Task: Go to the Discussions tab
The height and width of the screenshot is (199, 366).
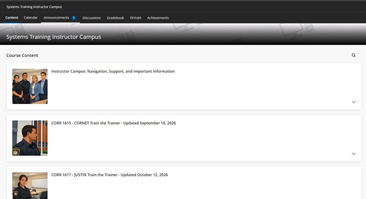Action: pos(91,18)
